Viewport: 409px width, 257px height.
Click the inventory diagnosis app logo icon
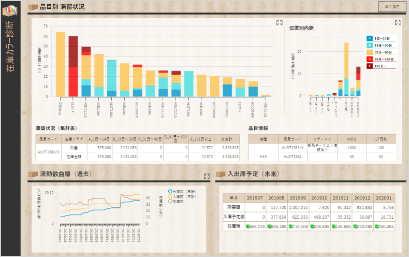[x=10, y=10]
